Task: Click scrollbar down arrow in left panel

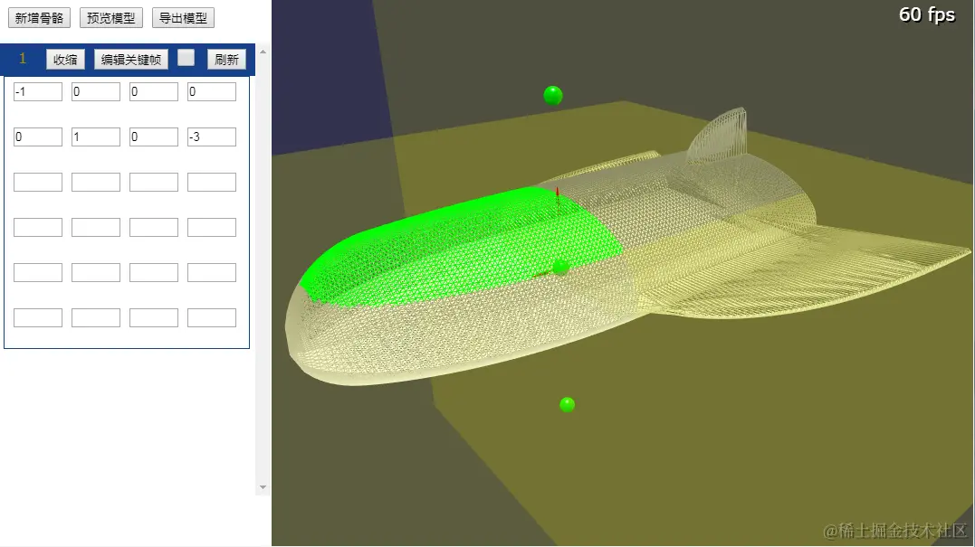Action: 263,487
